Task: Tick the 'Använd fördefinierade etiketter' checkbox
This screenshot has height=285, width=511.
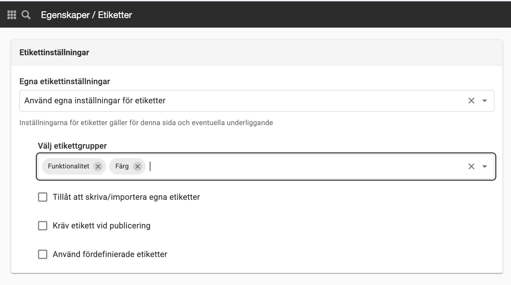Action: point(43,254)
